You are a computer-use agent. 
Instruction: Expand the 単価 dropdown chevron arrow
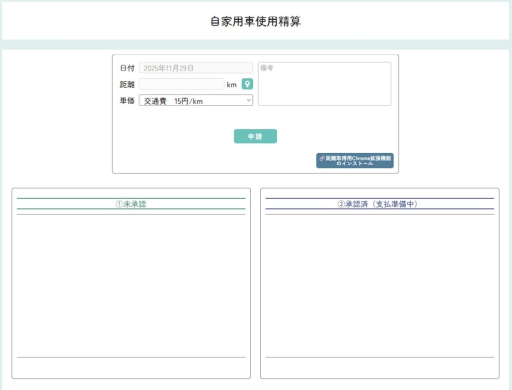(248, 100)
